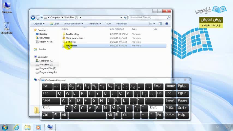This screenshot has width=233, height=131.
Task: Click New folder in the Explorer toolbar
Action: (x=122, y=24)
